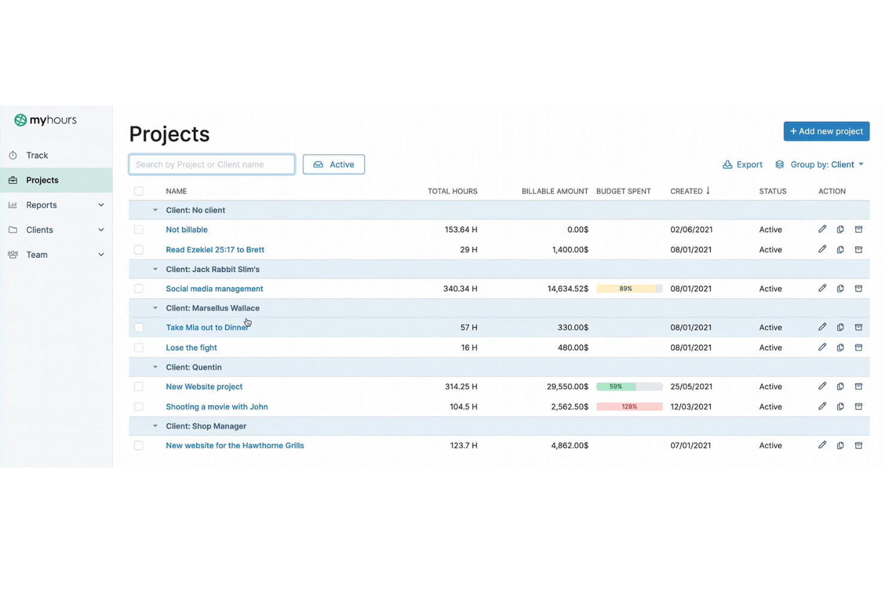Click the duplicate icon for New Website project
This screenshot has height=590, width=885.
point(840,386)
